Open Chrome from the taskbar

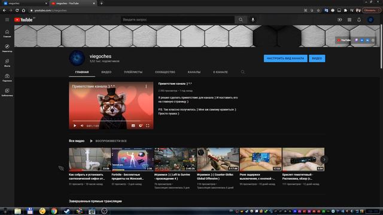[x=54, y=211]
